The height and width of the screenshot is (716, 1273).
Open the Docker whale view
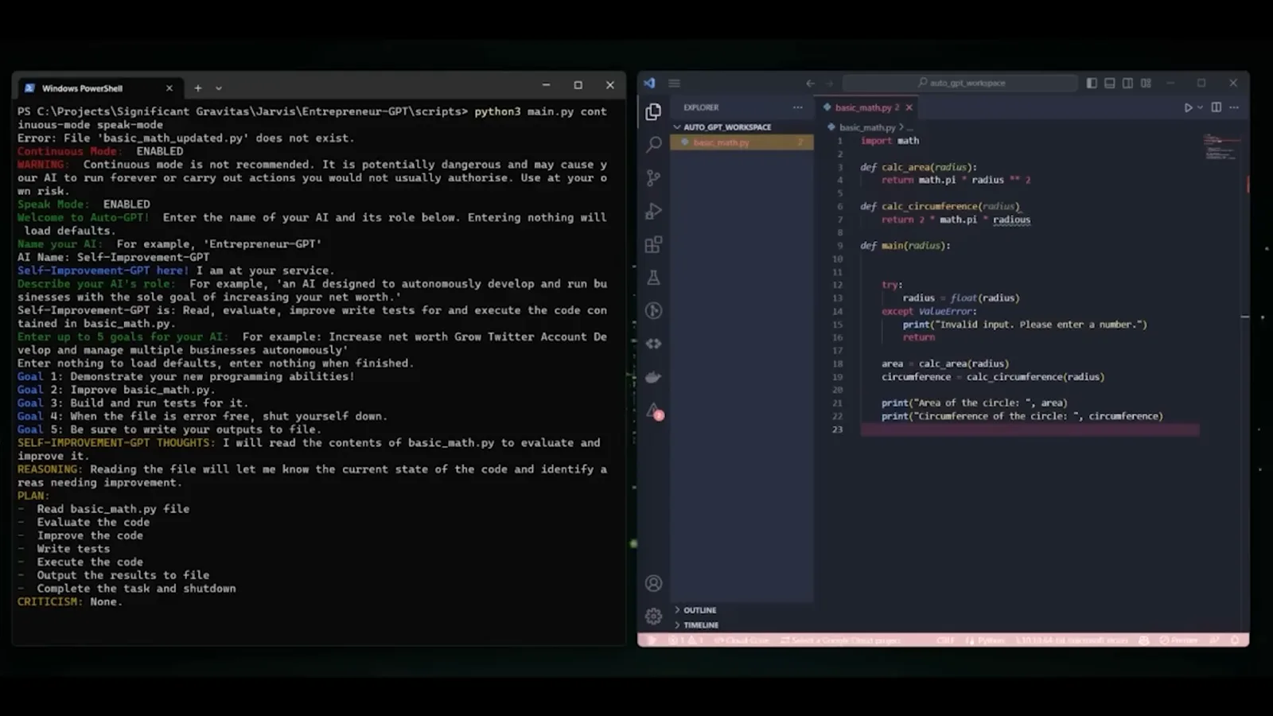(x=653, y=377)
